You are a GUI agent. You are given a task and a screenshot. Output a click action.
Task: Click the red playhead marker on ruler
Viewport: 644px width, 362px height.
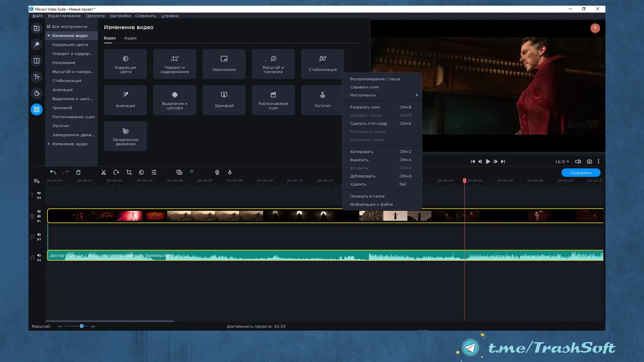(465, 181)
